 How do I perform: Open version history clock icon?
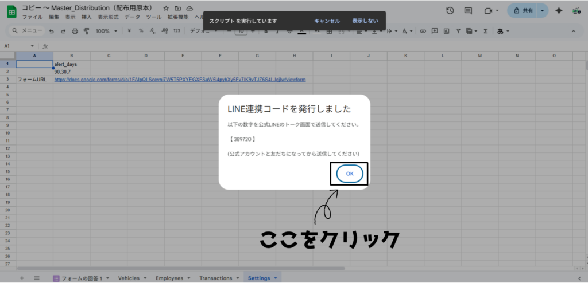click(x=450, y=11)
